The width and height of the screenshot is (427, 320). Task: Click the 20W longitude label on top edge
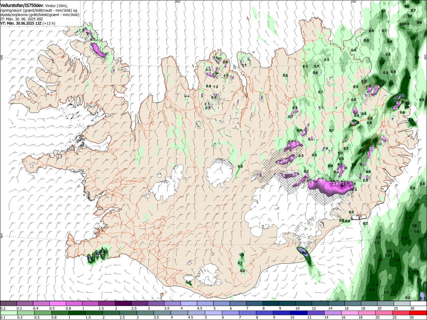[177, 2]
